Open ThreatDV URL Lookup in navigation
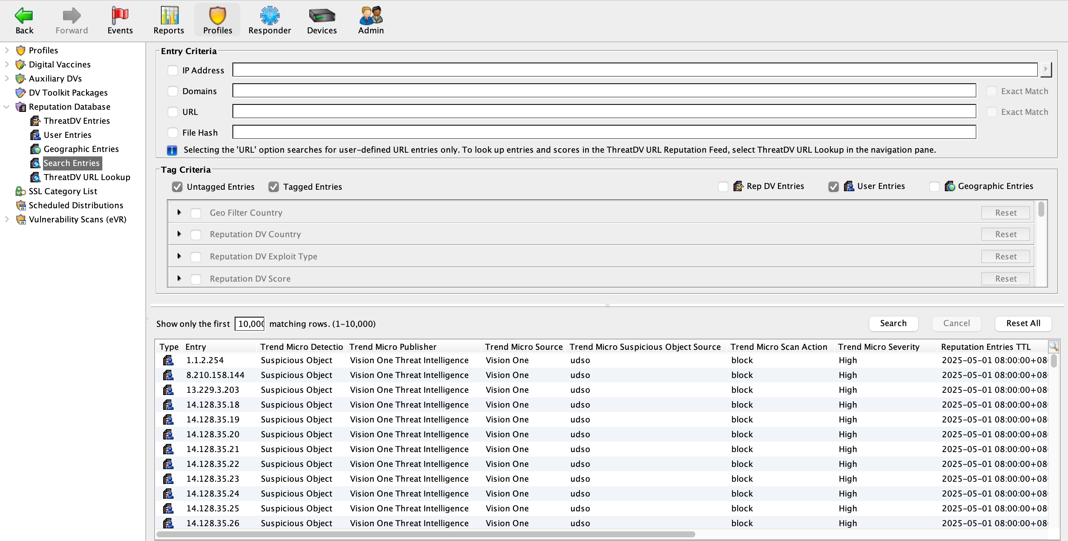1068x541 pixels. pyautogui.click(x=87, y=177)
